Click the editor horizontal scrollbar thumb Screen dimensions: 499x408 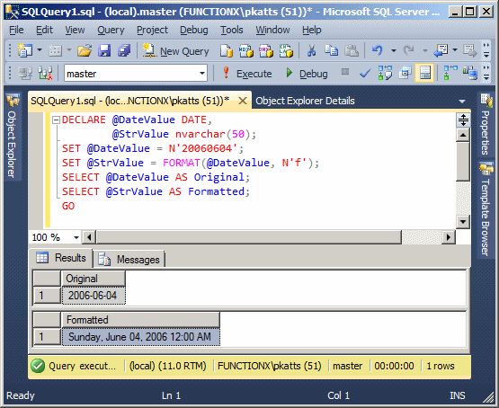(249, 237)
